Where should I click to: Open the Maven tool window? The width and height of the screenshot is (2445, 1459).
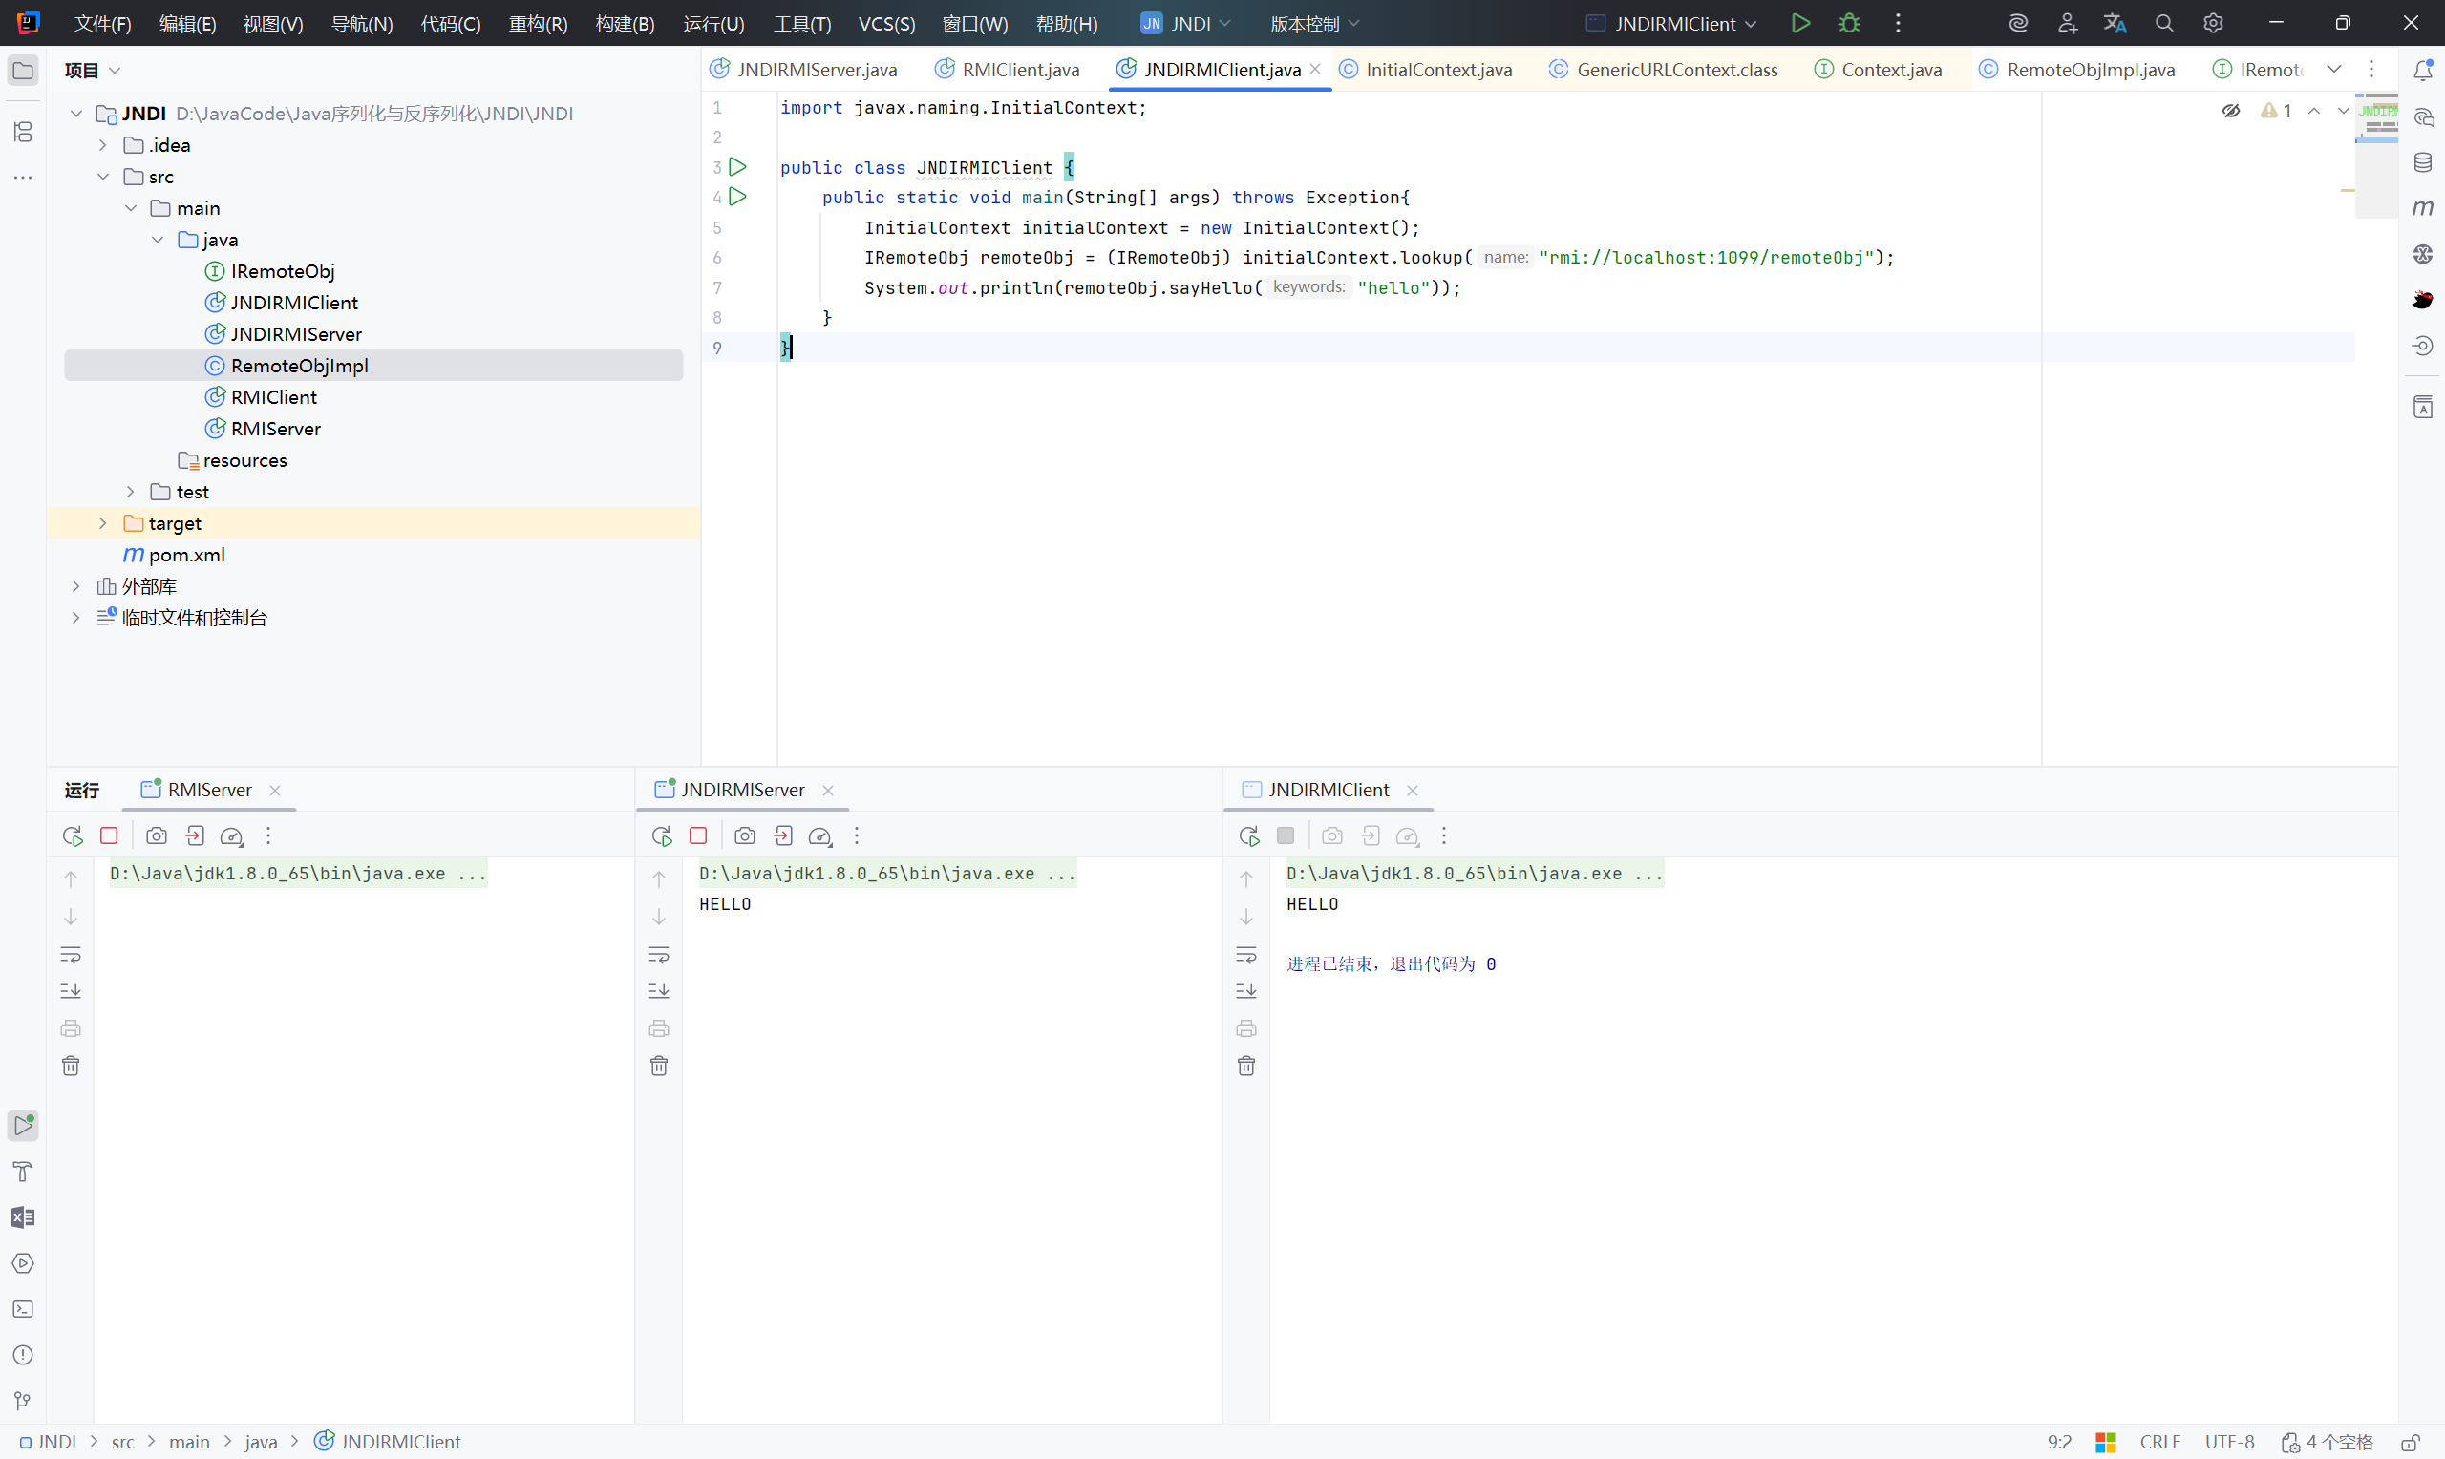tap(2422, 207)
